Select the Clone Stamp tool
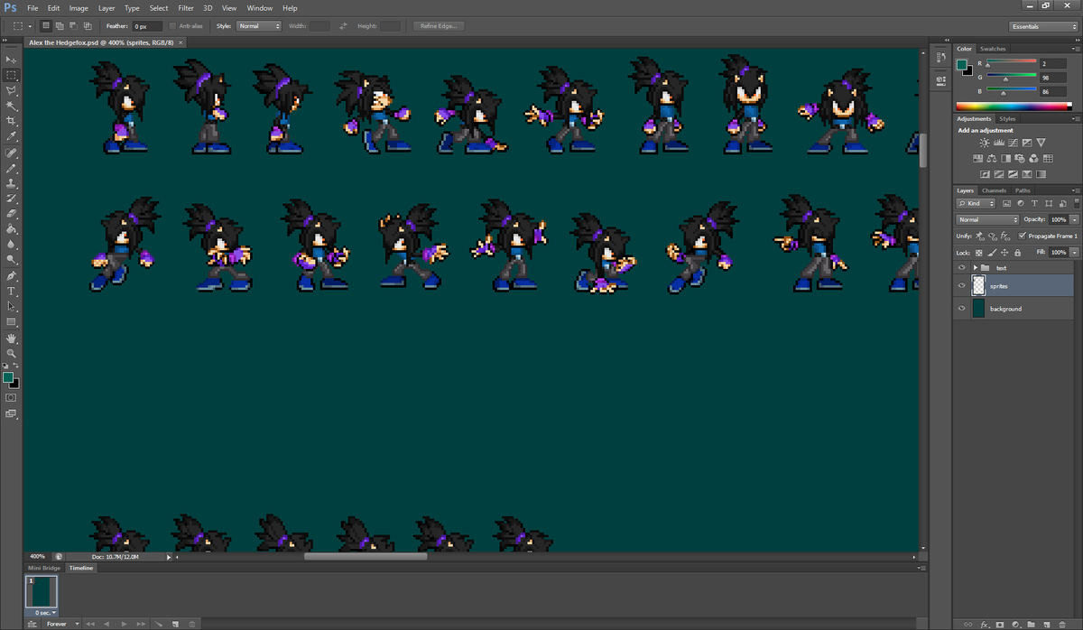Image resolution: width=1083 pixels, height=630 pixels. click(11, 183)
